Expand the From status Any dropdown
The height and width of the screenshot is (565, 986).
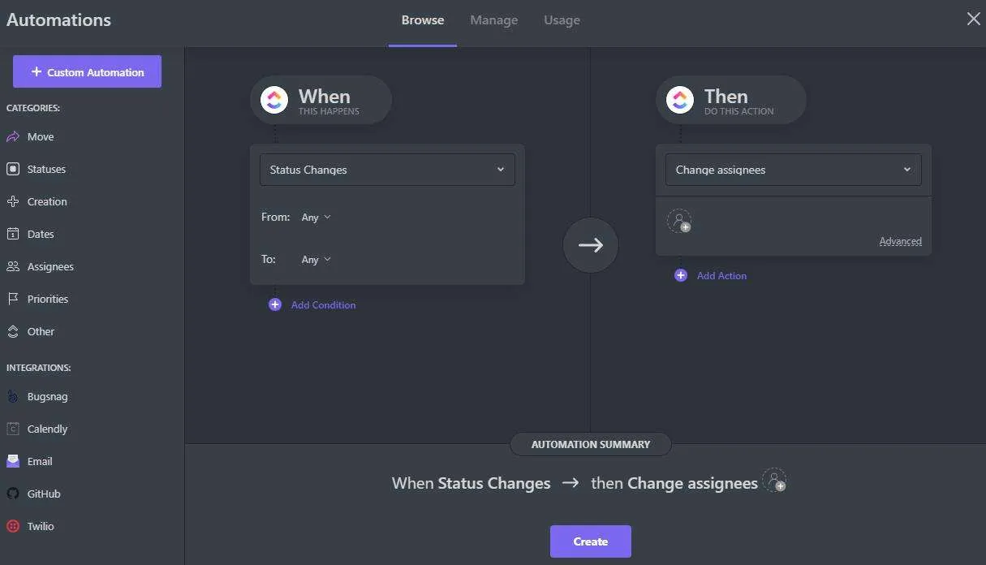(316, 218)
